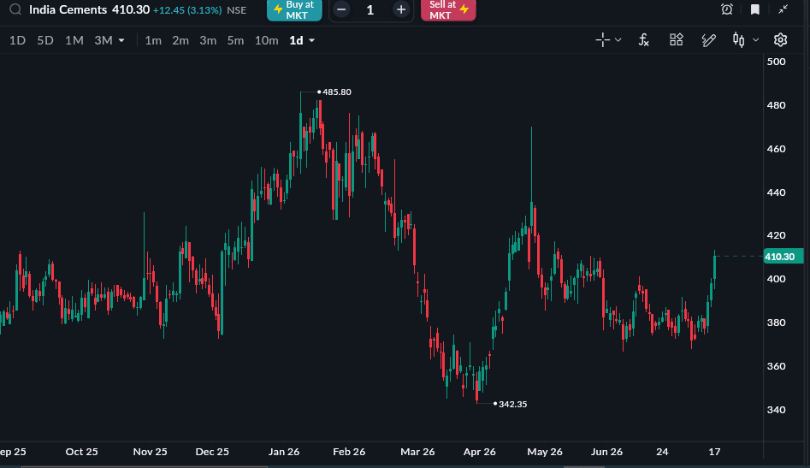Select the 1D range tab

point(18,40)
